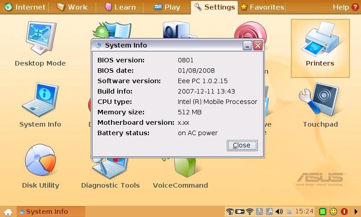Click the BIOS date 01/08/2008
The height and width of the screenshot is (217, 361).
[196, 71]
